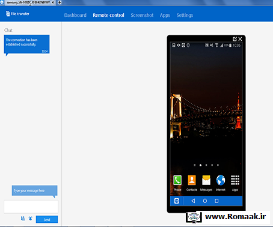Click the bell nudge icon below chat
273x227 pixels.
tap(31, 219)
